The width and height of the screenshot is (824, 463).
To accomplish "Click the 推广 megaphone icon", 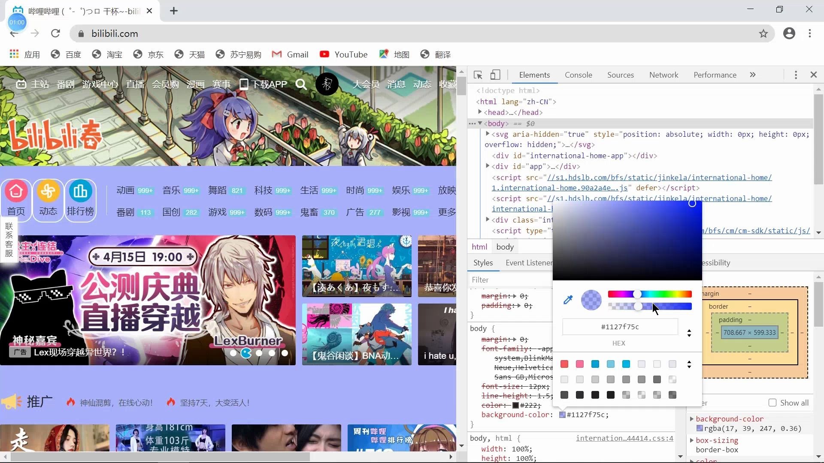I will point(11,402).
